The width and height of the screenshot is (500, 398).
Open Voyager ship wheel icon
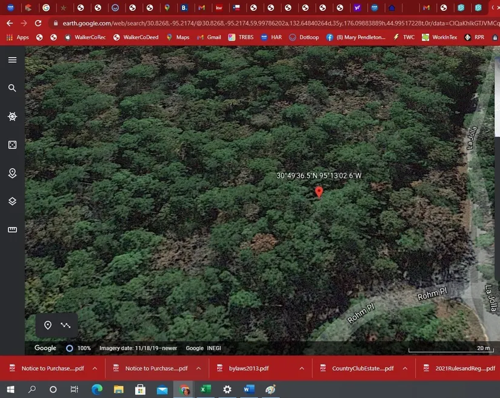click(x=12, y=117)
